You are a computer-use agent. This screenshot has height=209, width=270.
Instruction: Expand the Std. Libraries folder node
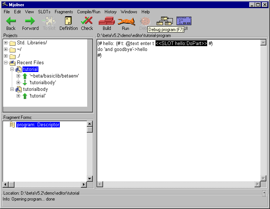[x=6, y=43]
